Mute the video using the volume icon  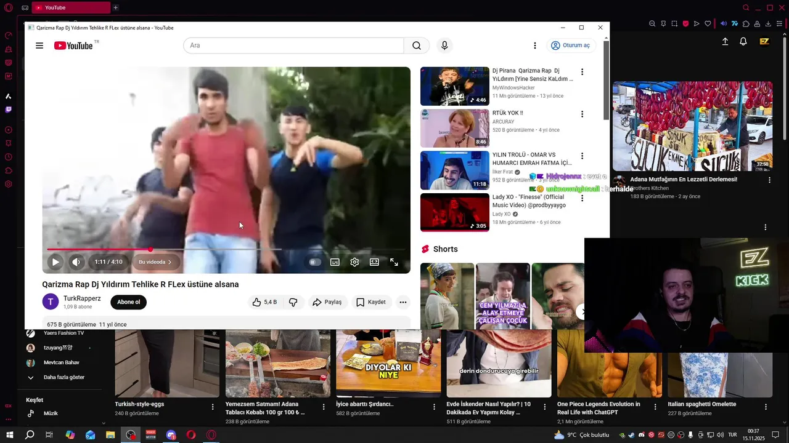click(76, 262)
